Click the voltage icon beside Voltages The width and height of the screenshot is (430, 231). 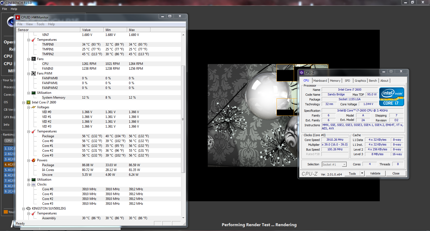click(34, 107)
